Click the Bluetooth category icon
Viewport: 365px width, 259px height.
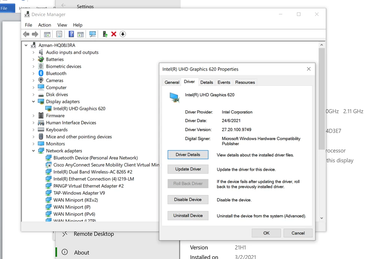(x=41, y=73)
